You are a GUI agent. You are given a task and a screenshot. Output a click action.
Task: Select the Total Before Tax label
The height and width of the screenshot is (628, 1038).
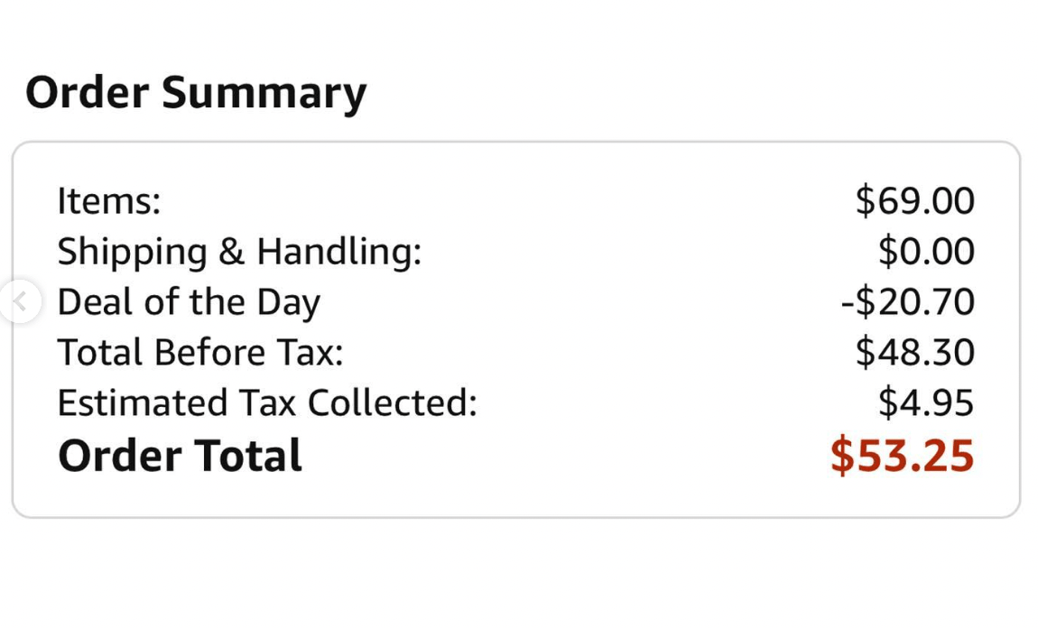200,352
